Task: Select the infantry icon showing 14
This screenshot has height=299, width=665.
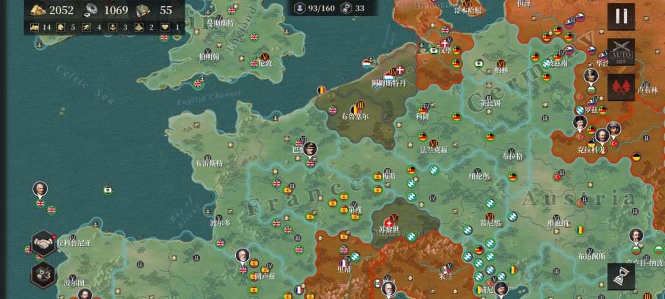Action: (34, 28)
